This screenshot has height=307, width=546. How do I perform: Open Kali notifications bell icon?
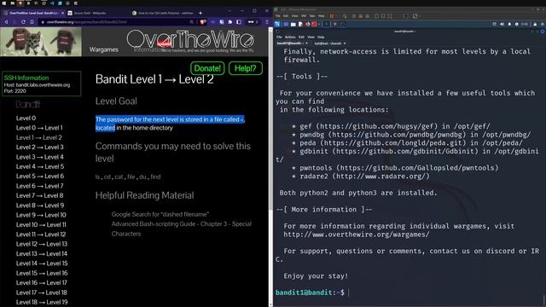click(x=509, y=24)
